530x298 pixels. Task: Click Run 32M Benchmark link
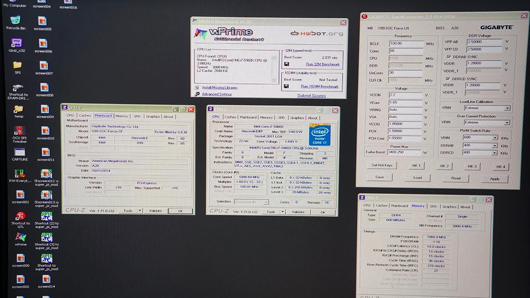click(x=322, y=64)
